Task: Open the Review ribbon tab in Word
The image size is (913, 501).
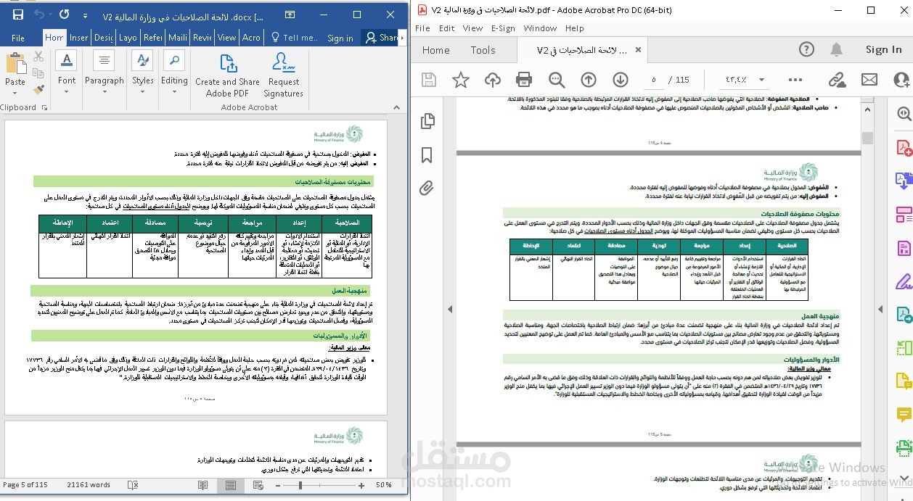Action: (202, 38)
